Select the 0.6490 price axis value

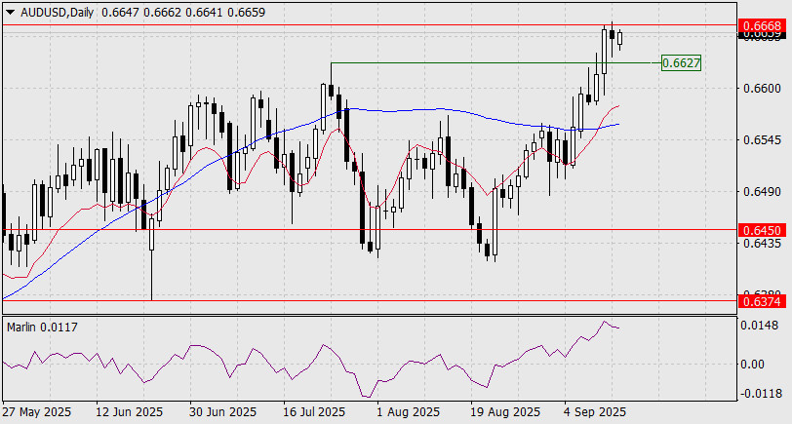coord(762,192)
